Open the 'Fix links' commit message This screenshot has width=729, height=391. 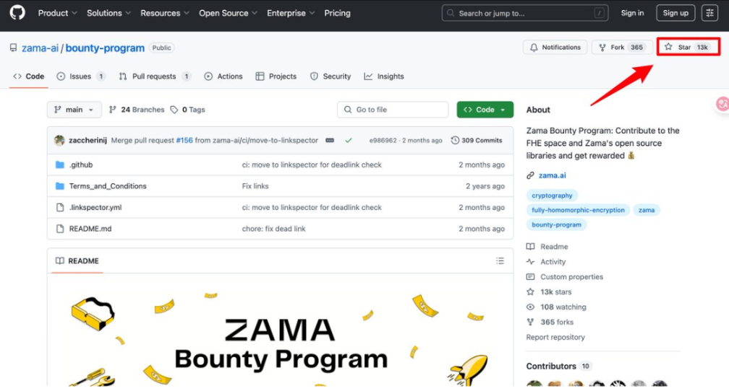[x=255, y=186]
